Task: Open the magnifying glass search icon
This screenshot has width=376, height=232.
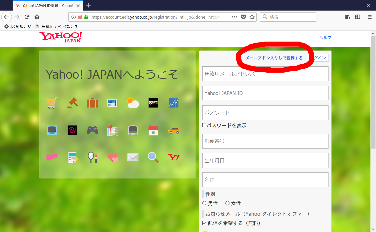Action: [153, 157]
